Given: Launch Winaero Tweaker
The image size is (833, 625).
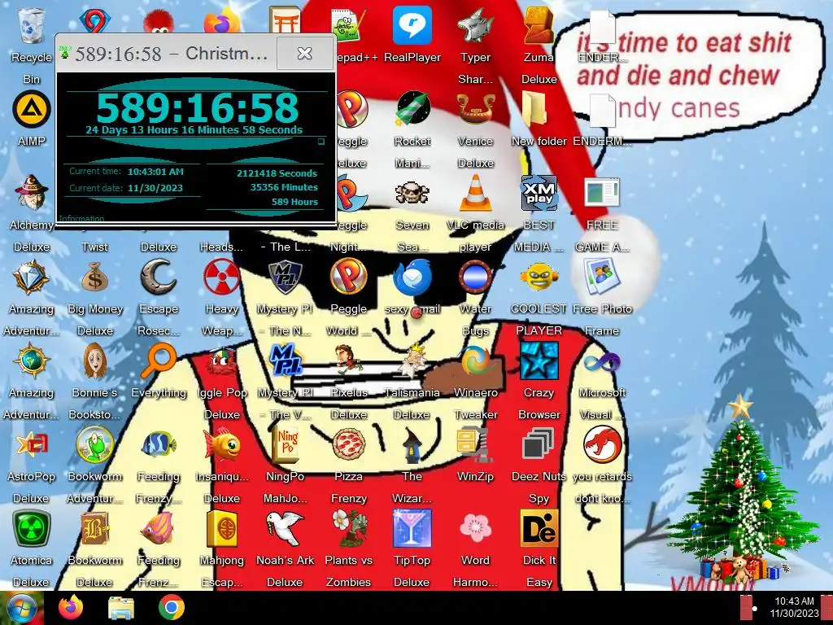Looking at the screenshot, I should pyautogui.click(x=475, y=361).
